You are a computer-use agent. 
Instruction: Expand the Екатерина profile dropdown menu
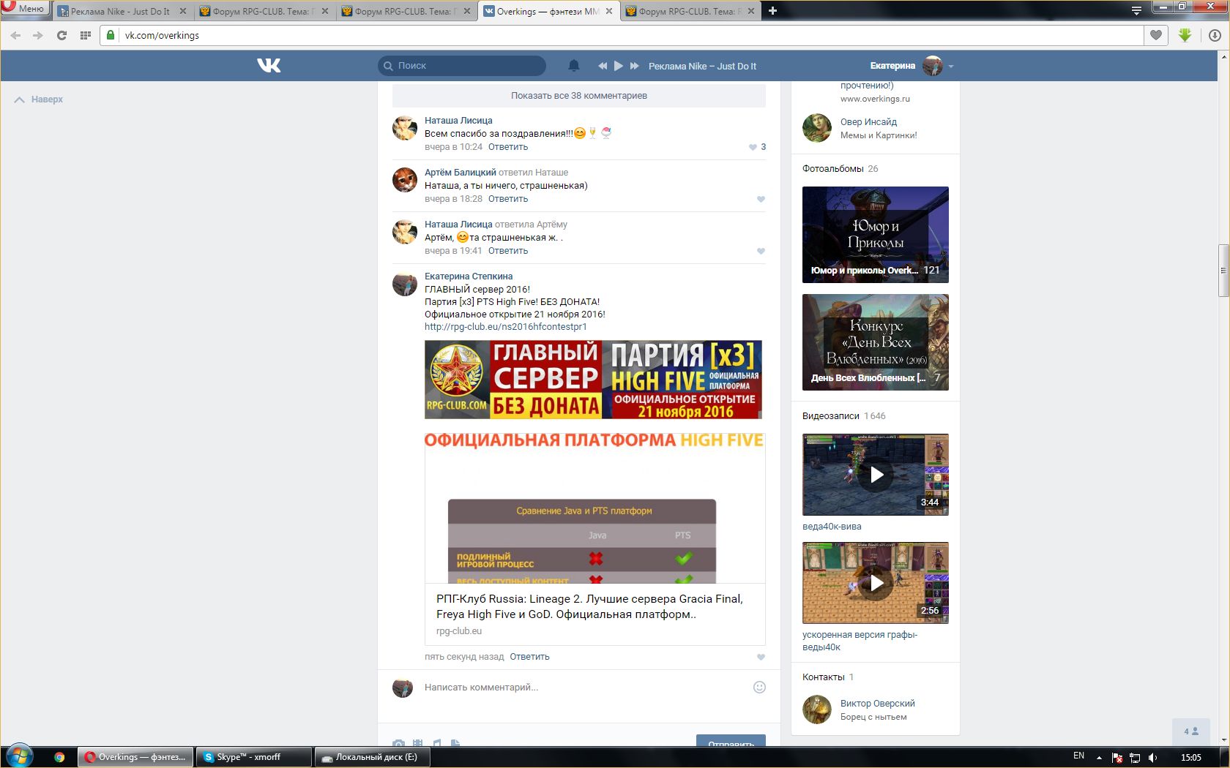(x=951, y=67)
